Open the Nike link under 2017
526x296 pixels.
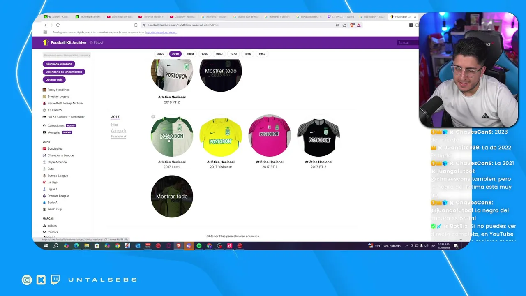tap(114, 125)
